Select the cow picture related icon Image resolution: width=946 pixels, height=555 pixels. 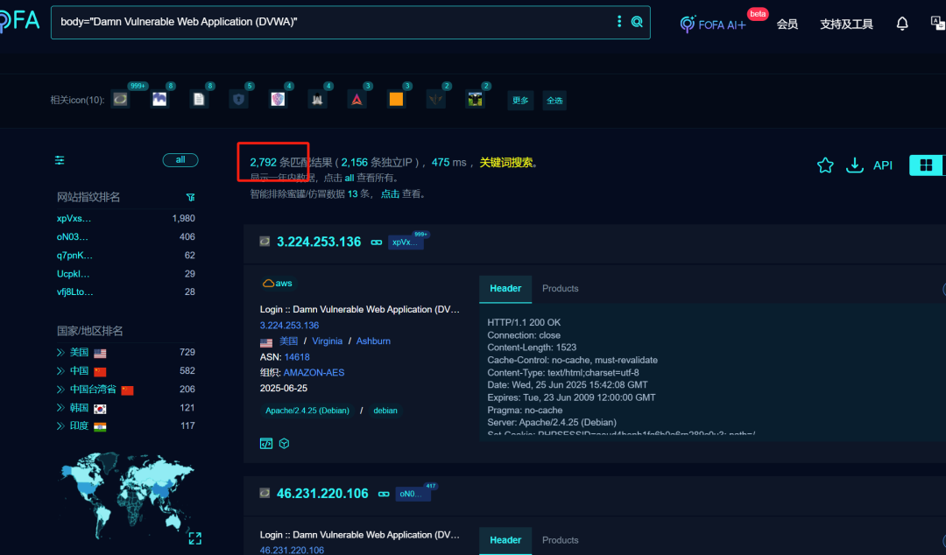[475, 99]
